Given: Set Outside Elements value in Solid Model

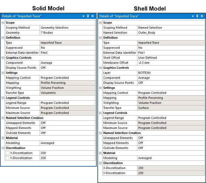Looking at the screenshot, I should [67, 133].
